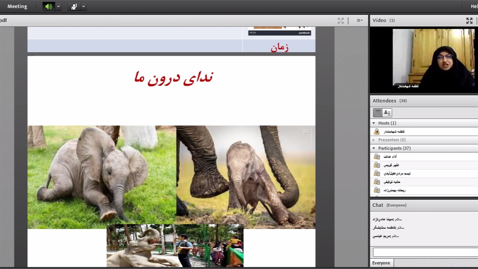Toggle the green speaker audio icon

tap(49, 6)
